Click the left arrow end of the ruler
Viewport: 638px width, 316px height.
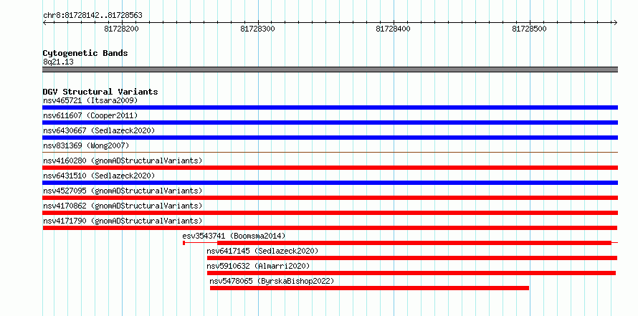click(x=44, y=23)
